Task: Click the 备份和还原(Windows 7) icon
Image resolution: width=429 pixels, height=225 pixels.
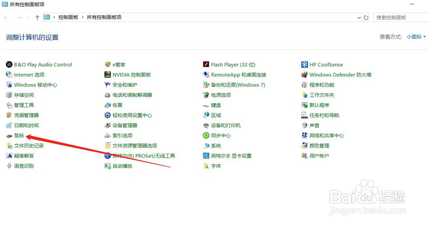Action: [x=206, y=85]
